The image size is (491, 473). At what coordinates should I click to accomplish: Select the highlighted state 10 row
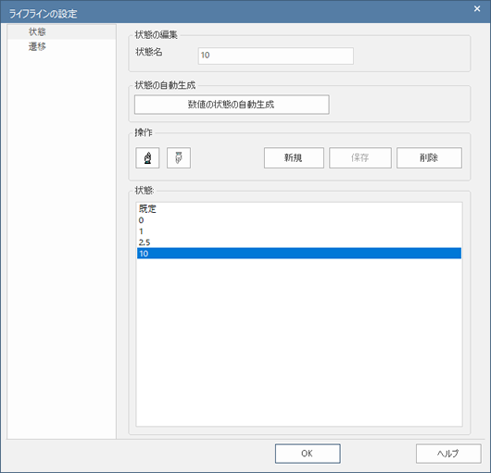[299, 253]
